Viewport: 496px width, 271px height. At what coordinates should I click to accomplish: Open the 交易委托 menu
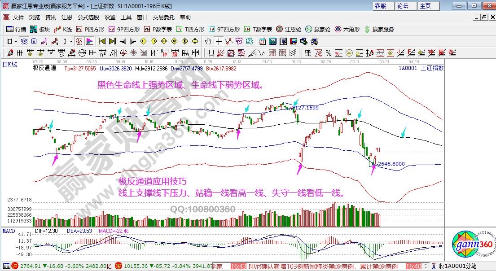coord(163,17)
